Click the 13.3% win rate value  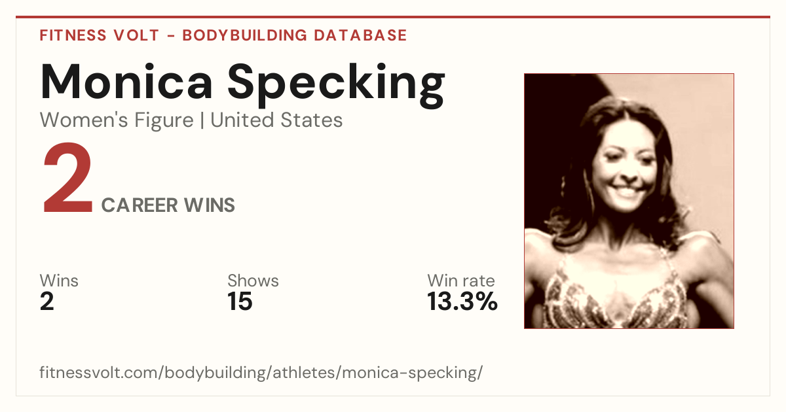point(462,301)
